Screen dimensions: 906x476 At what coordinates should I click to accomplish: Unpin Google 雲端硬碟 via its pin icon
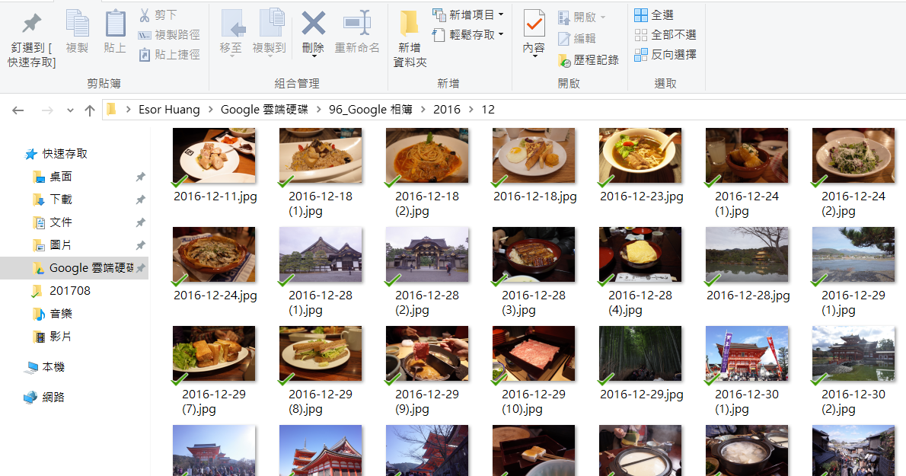(x=140, y=268)
